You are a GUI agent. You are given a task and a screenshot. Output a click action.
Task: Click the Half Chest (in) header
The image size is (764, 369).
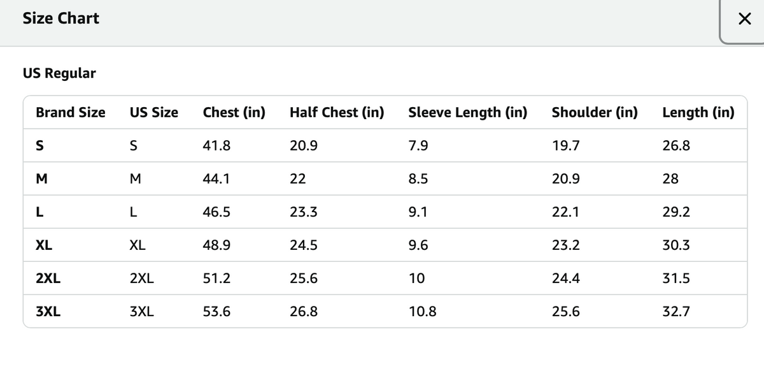pyautogui.click(x=337, y=113)
